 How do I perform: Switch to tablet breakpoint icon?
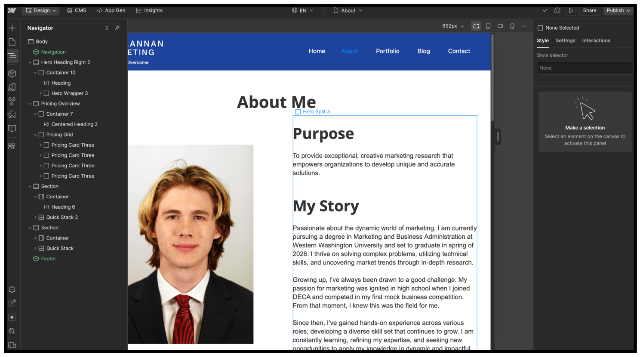(x=488, y=26)
